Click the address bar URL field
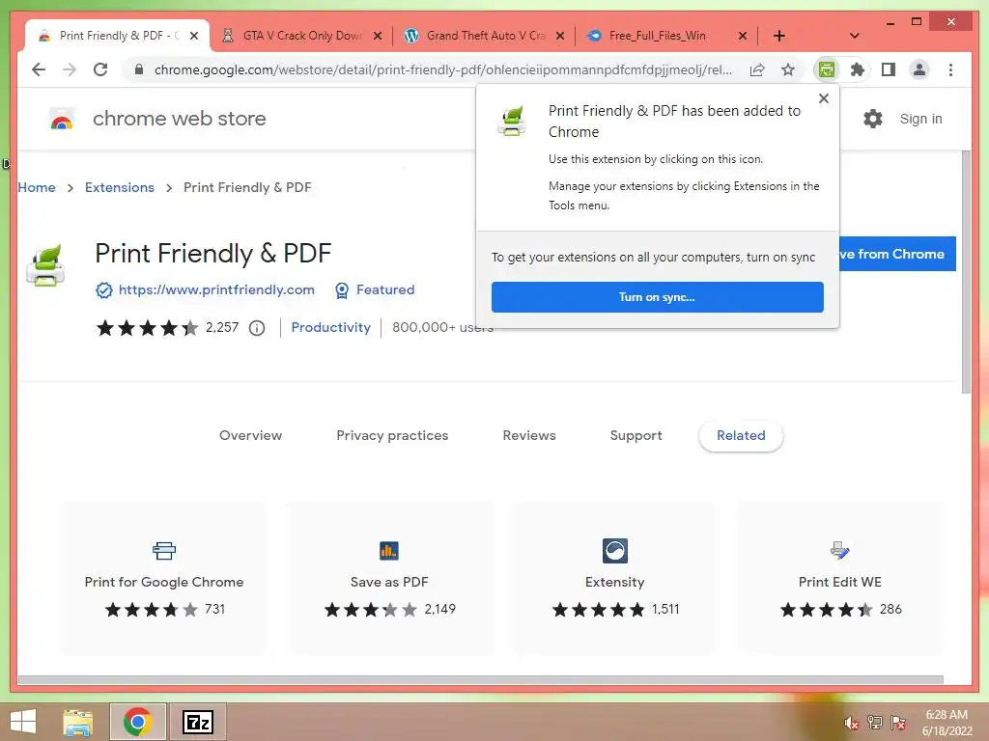This screenshot has height=741, width=989. (442, 69)
